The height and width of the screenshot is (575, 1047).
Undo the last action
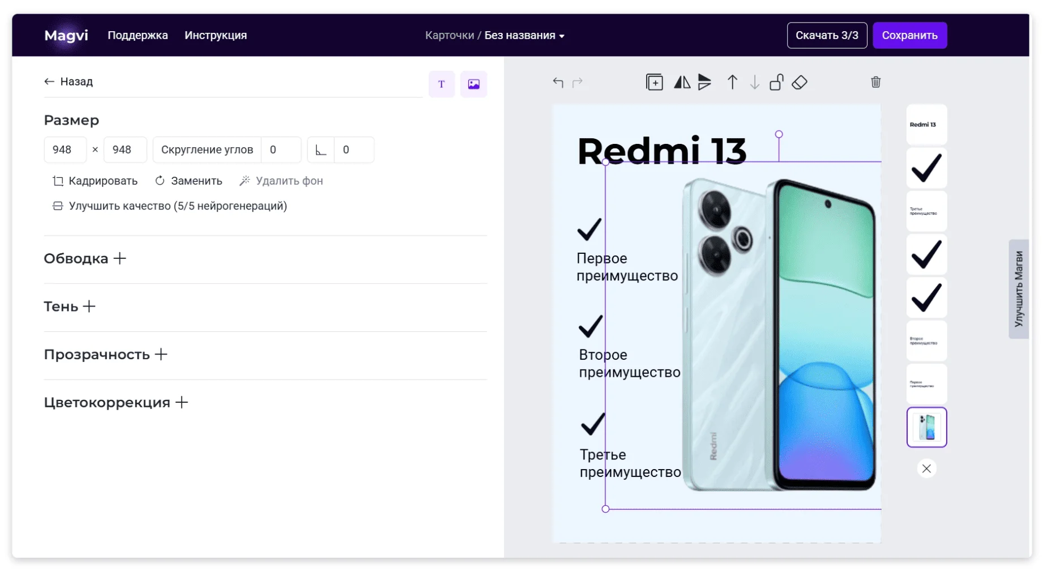click(x=558, y=83)
